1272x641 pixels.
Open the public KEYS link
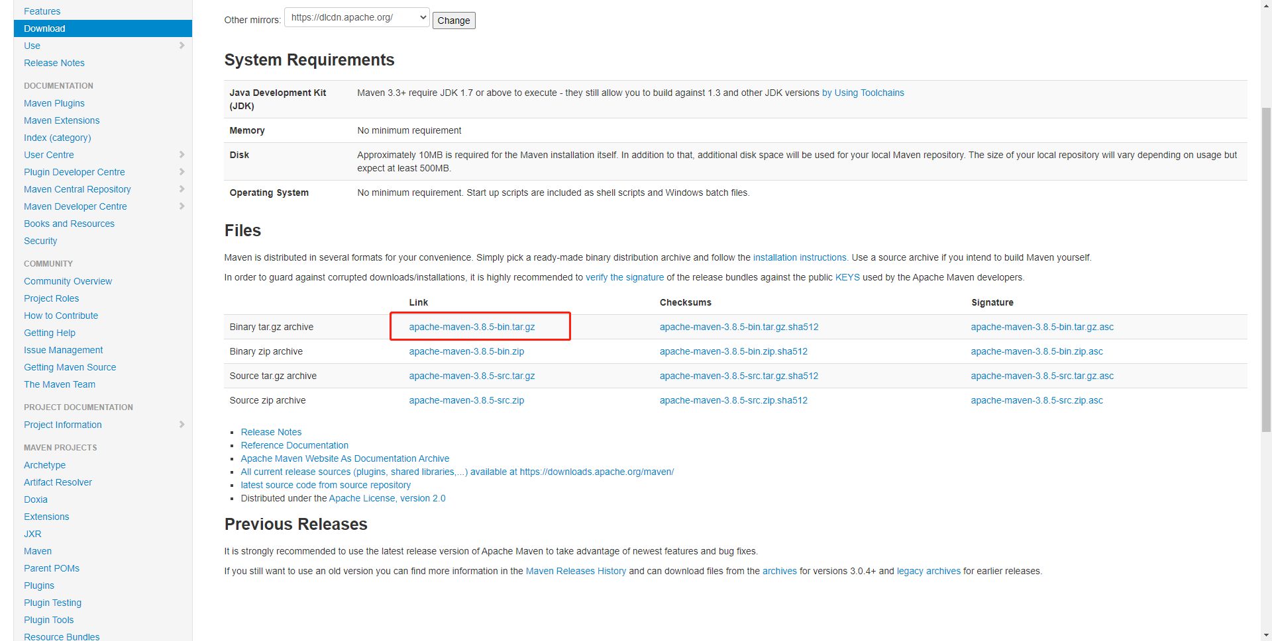pyautogui.click(x=847, y=277)
